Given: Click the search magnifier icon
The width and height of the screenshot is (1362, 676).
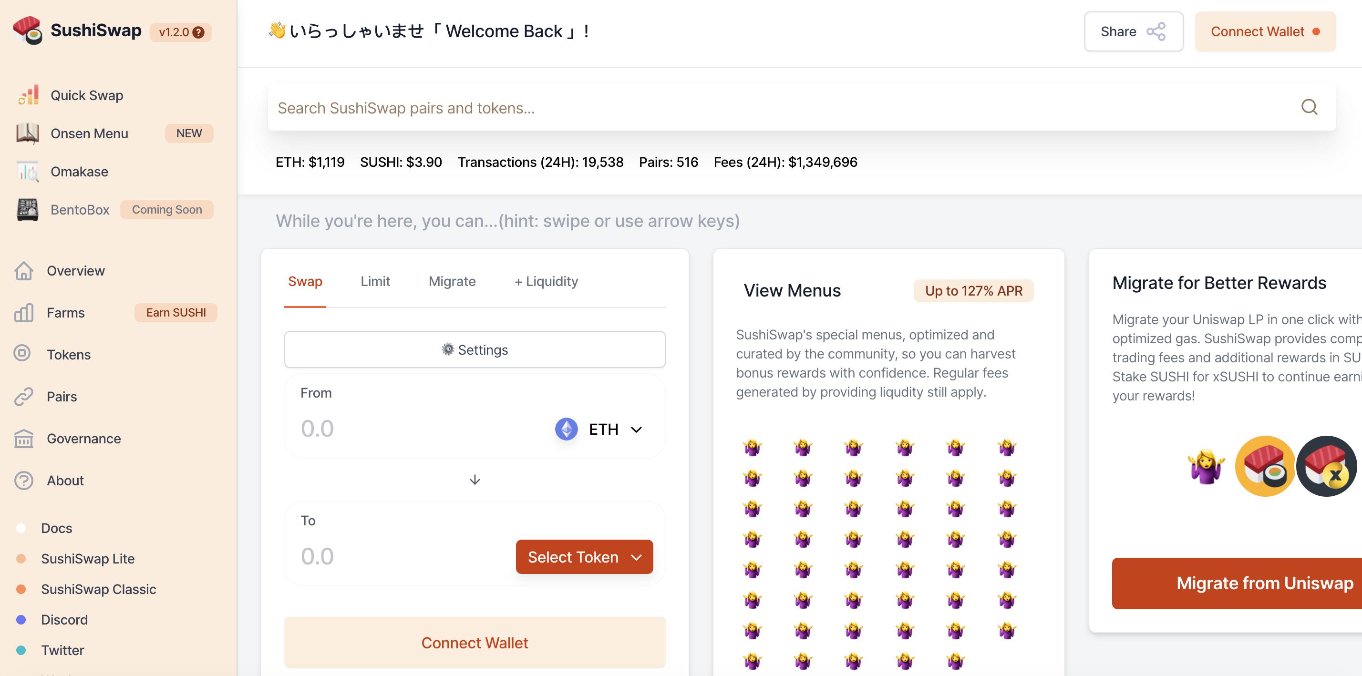Looking at the screenshot, I should (1310, 107).
